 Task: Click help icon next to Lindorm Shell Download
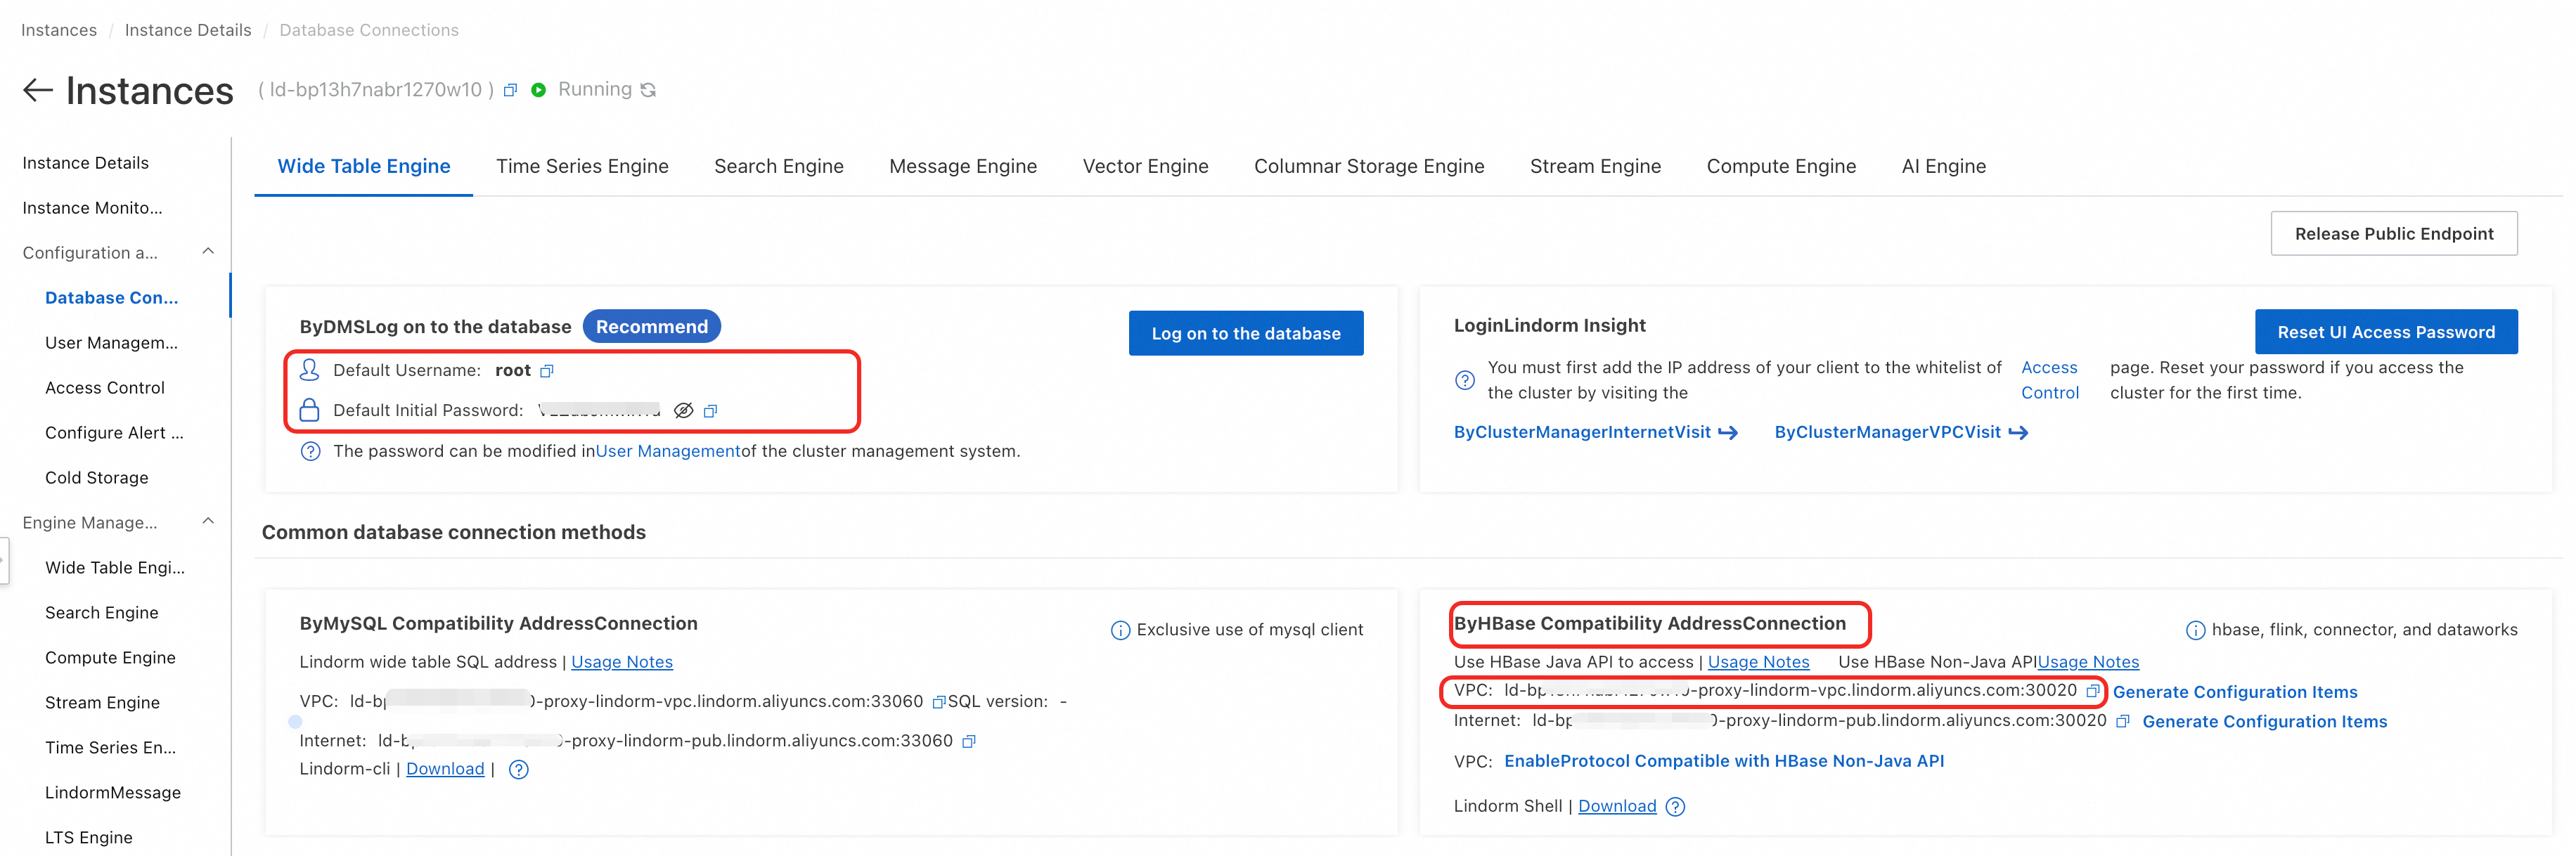coord(1675,807)
